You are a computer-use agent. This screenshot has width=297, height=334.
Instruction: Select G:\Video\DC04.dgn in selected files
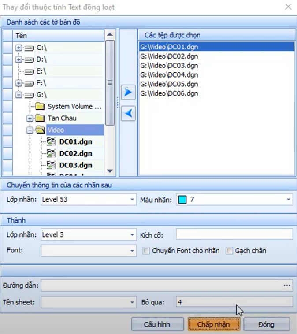[217, 75]
